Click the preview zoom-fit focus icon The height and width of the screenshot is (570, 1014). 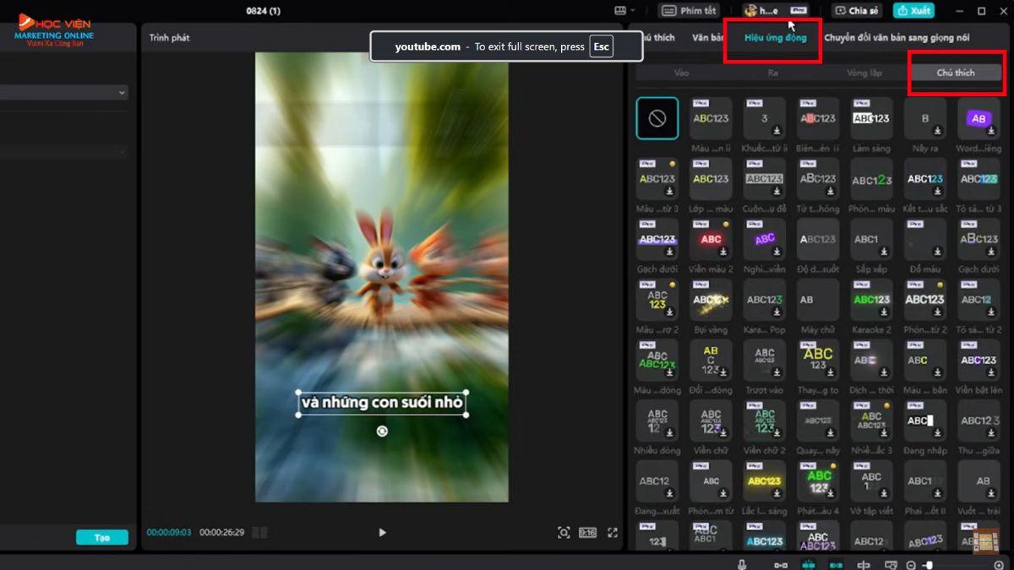[564, 532]
